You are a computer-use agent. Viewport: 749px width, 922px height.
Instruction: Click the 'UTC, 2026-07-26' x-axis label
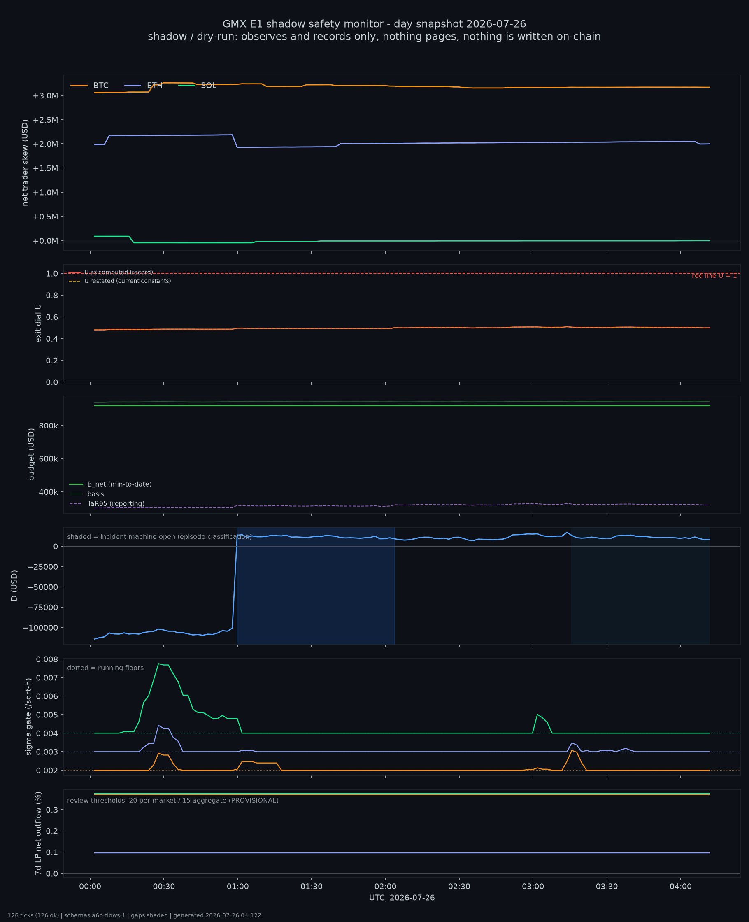coord(402,897)
